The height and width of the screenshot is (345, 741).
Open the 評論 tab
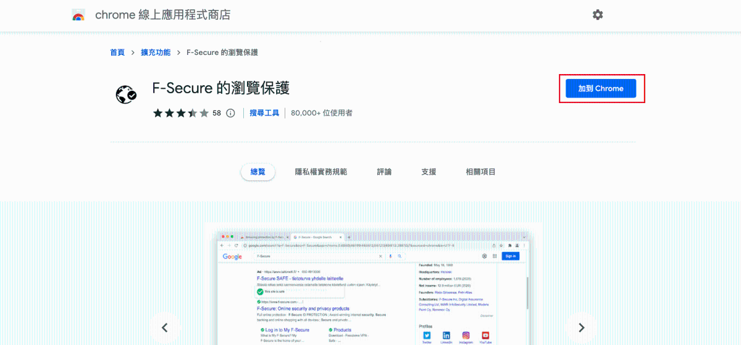384,172
